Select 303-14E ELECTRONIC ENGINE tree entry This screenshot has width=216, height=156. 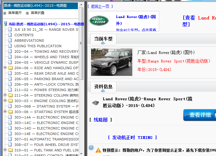[x=46, y=134]
